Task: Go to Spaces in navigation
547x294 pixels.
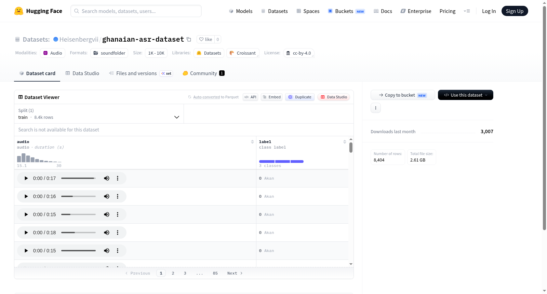Action: click(308, 11)
